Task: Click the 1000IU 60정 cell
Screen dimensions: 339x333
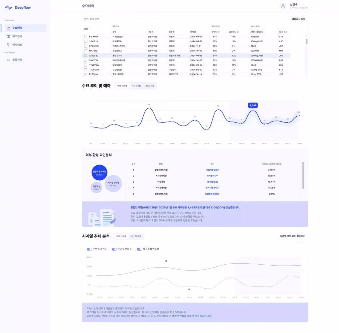Action: pyautogui.click(x=257, y=60)
